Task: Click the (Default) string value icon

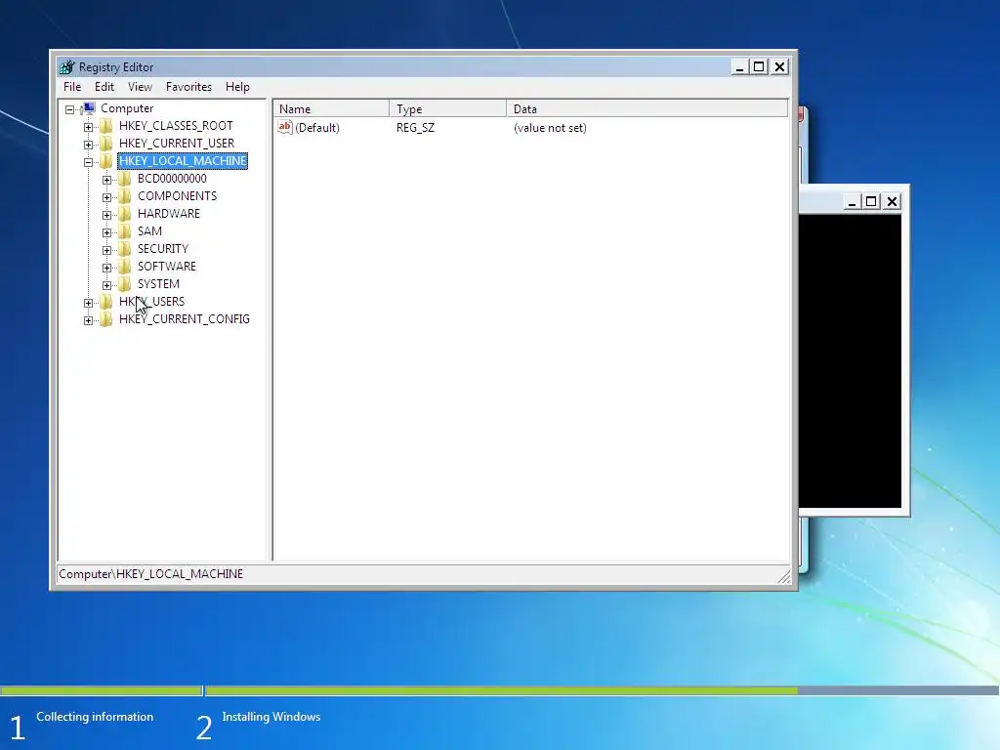Action: pyautogui.click(x=284, y=127)
